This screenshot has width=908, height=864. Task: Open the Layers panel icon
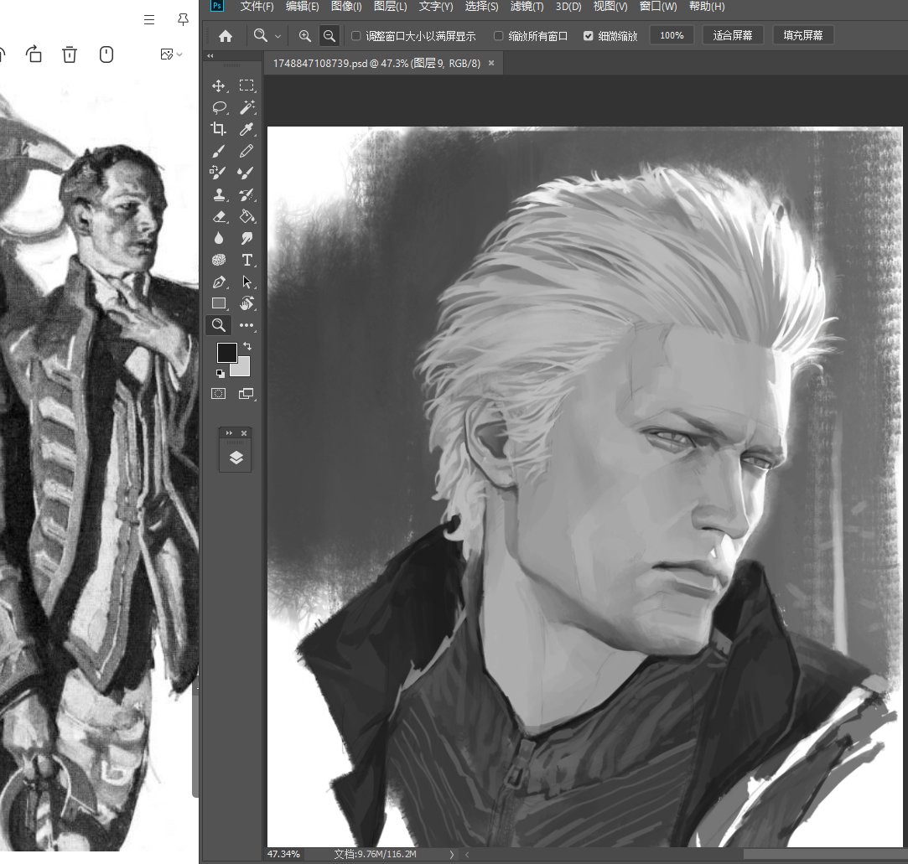[236, 458]
